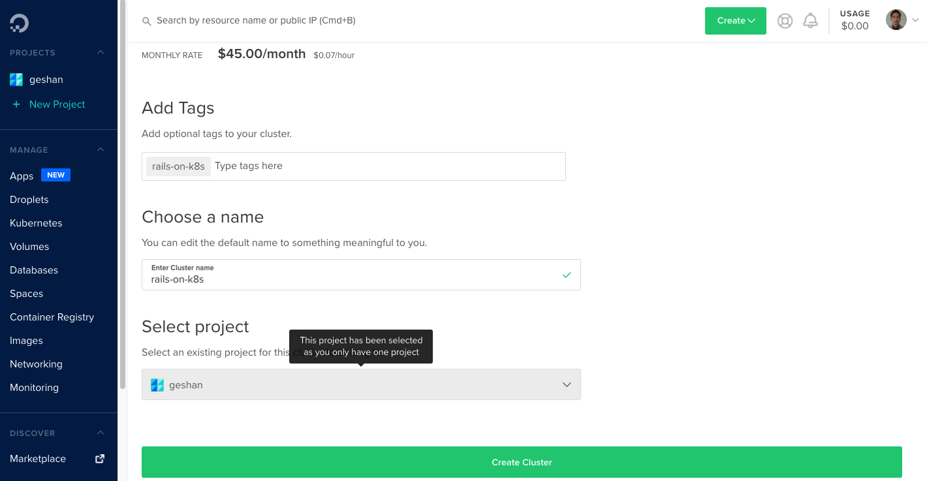Viewport: 927px width, 481px height.
Task: Navigate to Kubernetes in the sidebar
Action: click(36, 223)
